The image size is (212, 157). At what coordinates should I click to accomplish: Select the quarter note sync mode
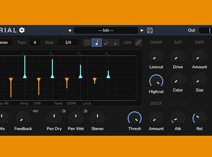97,43
